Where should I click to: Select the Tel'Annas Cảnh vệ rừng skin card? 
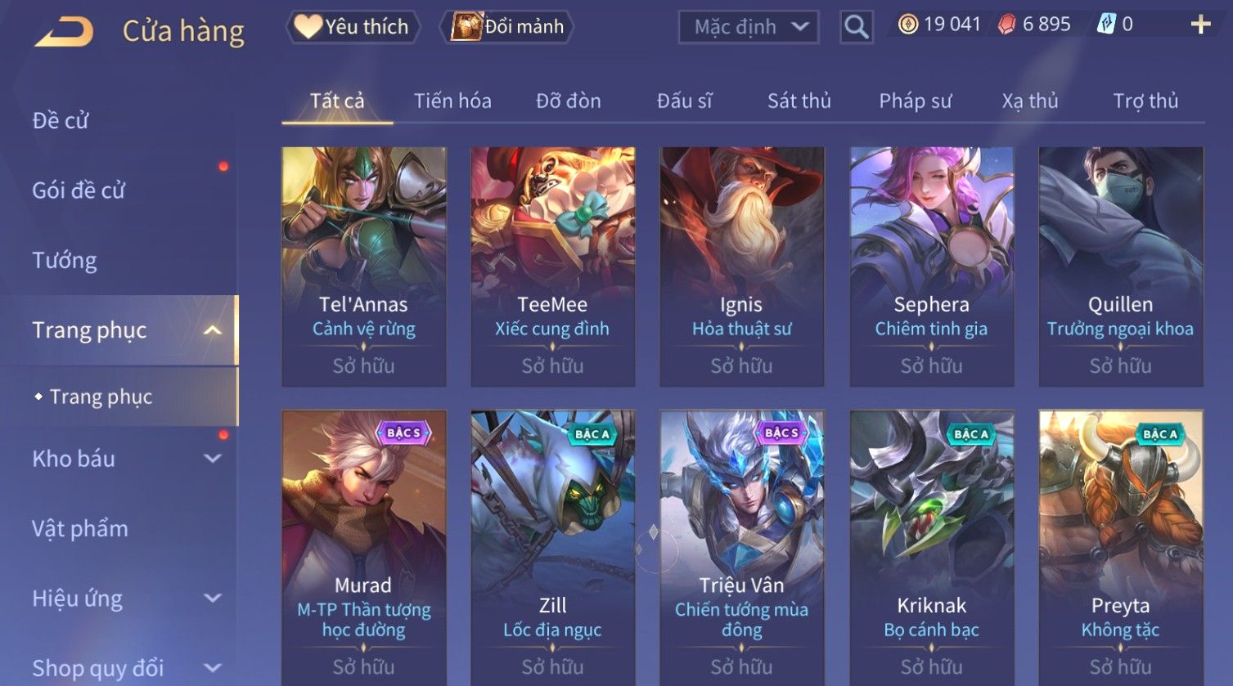(x=364, y=267)
